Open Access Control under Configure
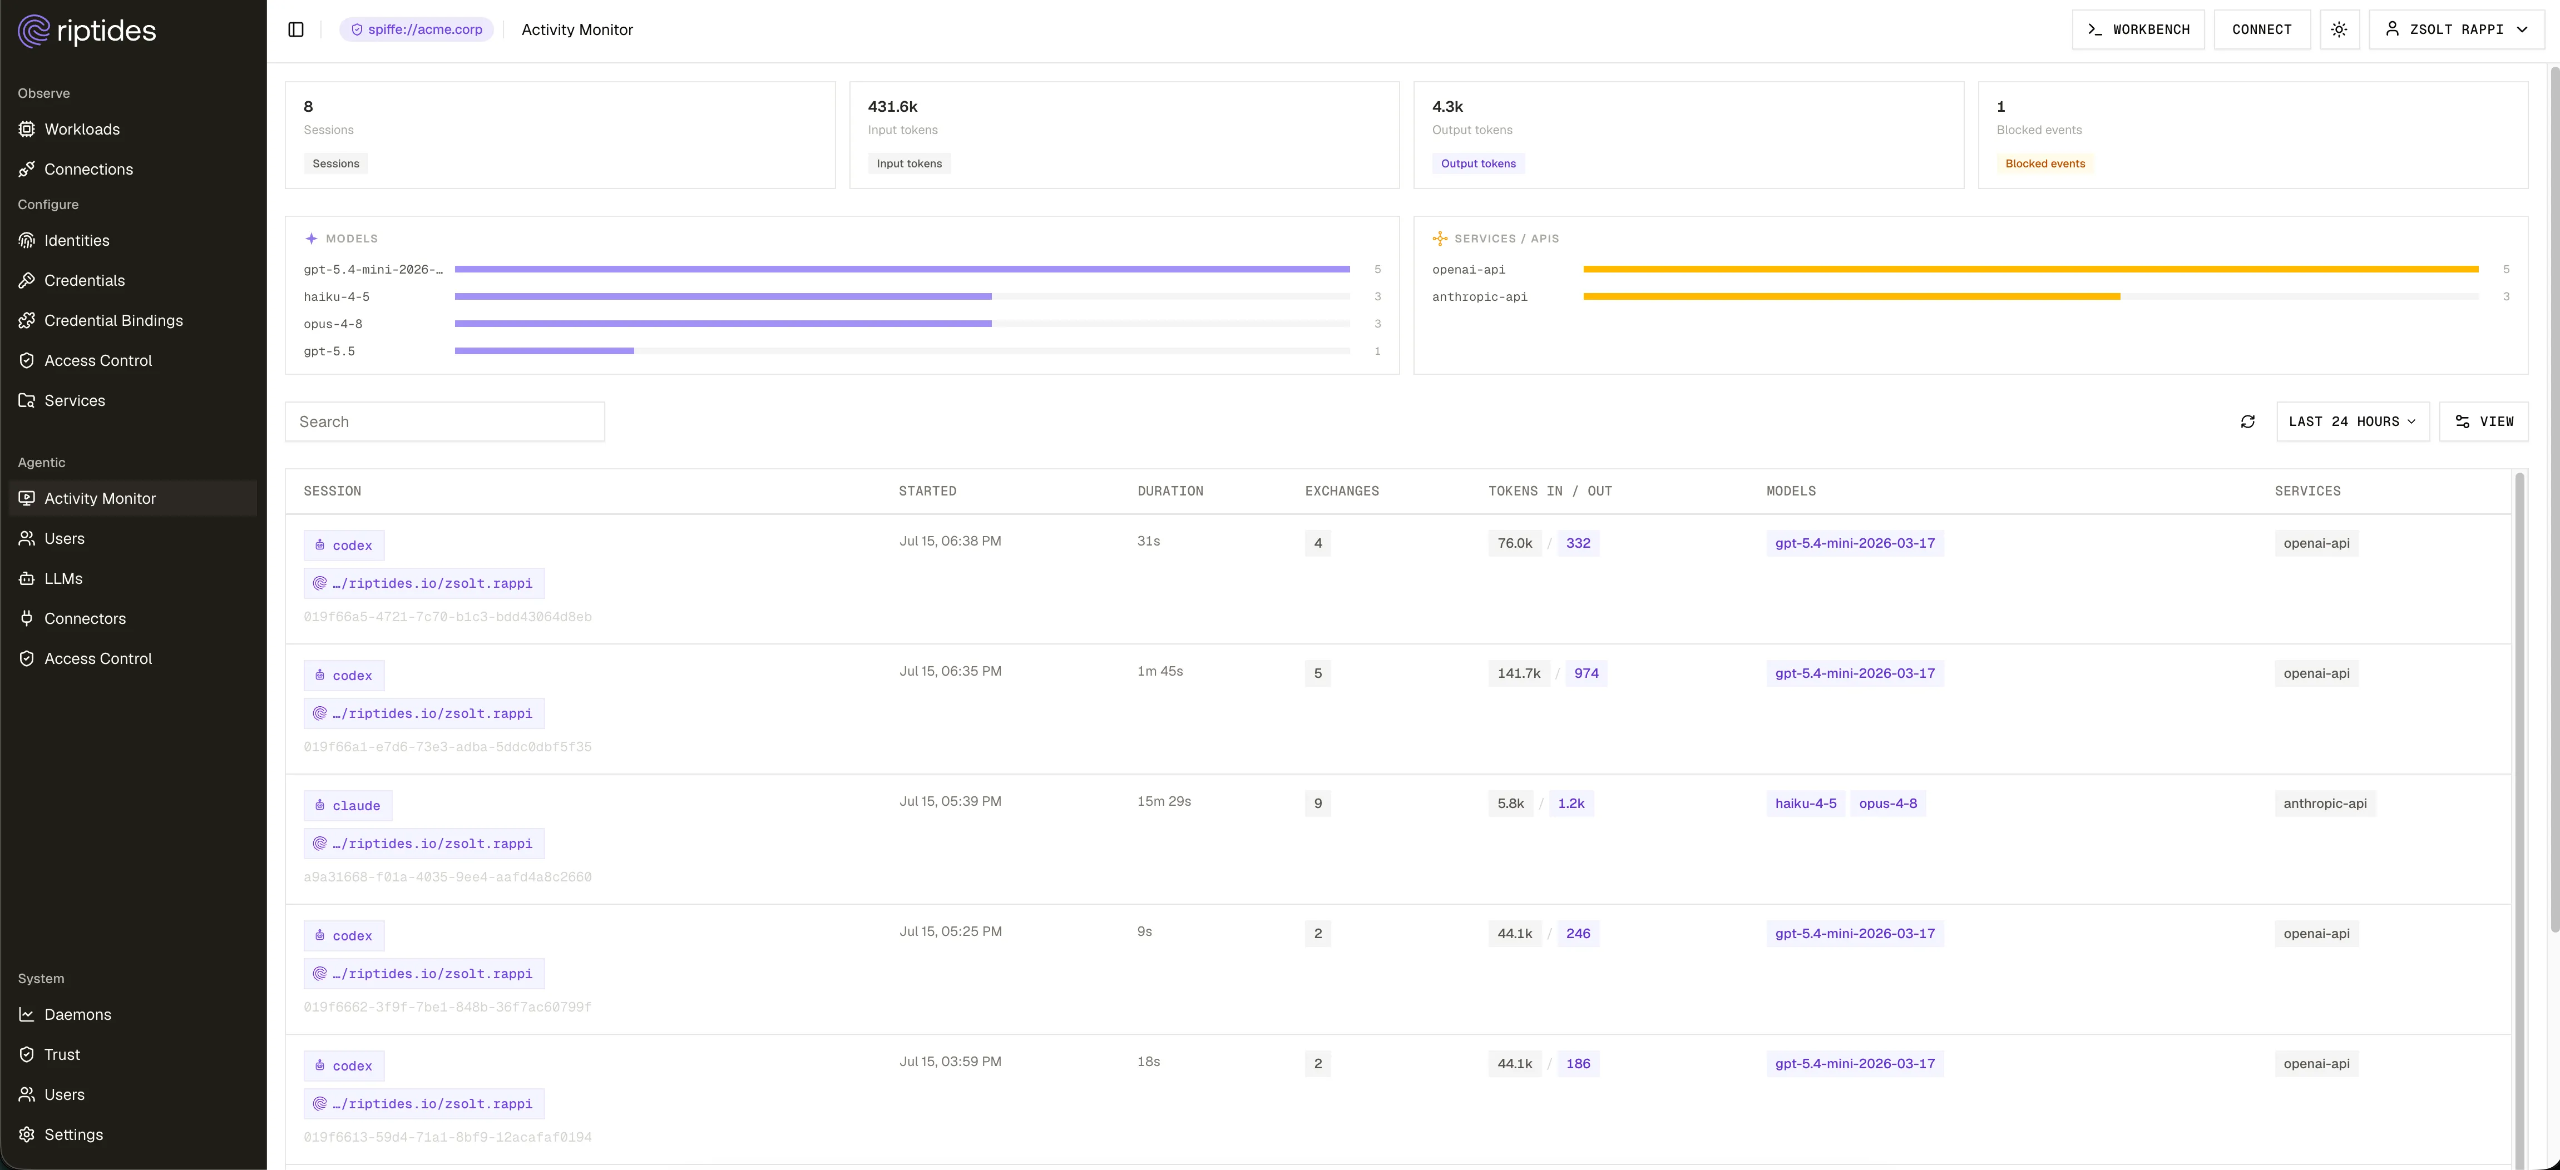 [x=133, y=360]
